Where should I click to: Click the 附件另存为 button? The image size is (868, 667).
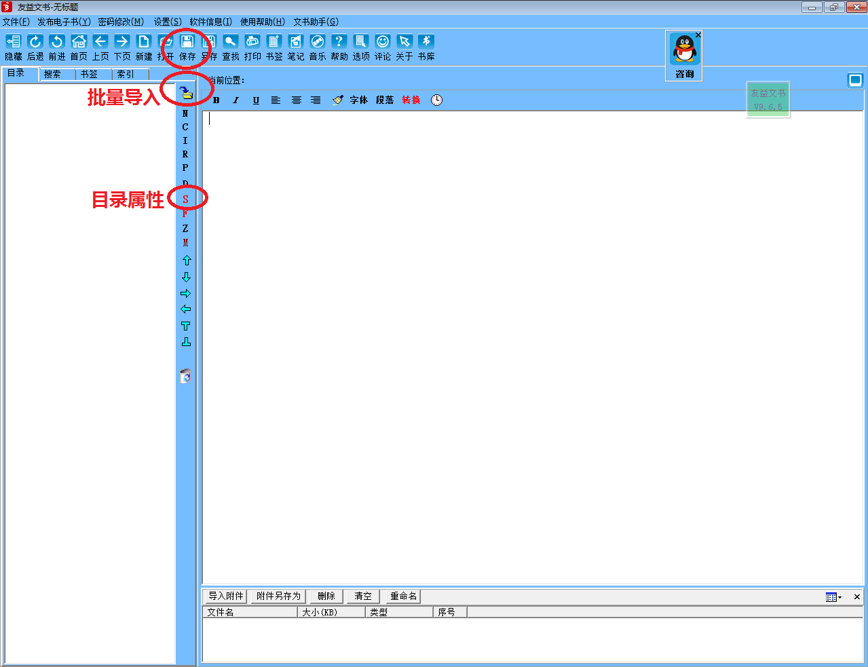(x=279, y=596)
